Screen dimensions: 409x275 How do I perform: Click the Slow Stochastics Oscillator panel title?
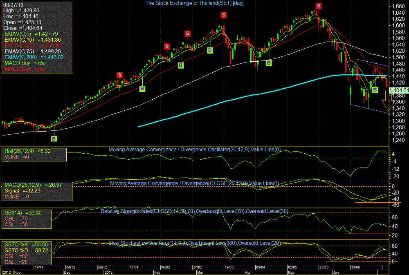(194, 243)
